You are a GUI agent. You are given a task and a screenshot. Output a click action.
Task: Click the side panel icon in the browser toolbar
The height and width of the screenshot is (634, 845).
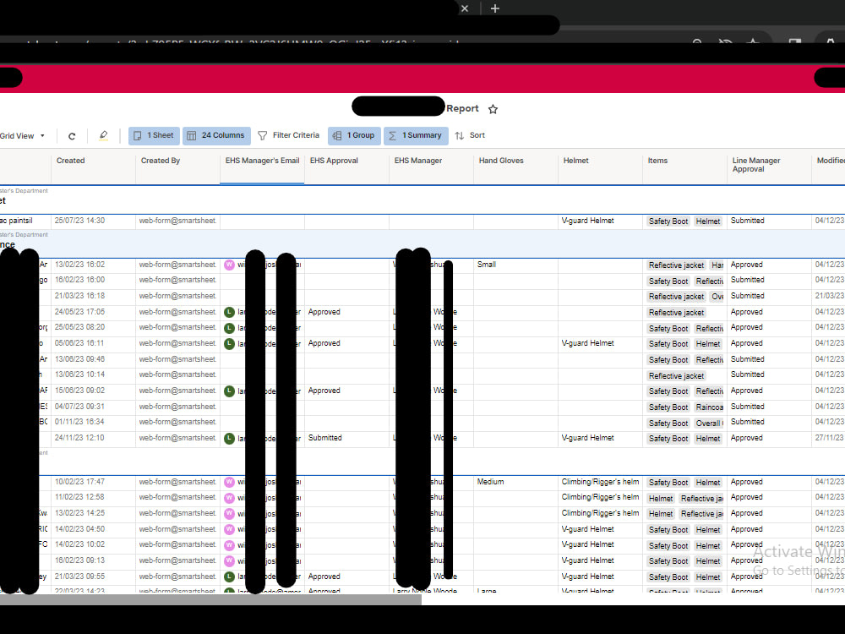tap(793, 43)
